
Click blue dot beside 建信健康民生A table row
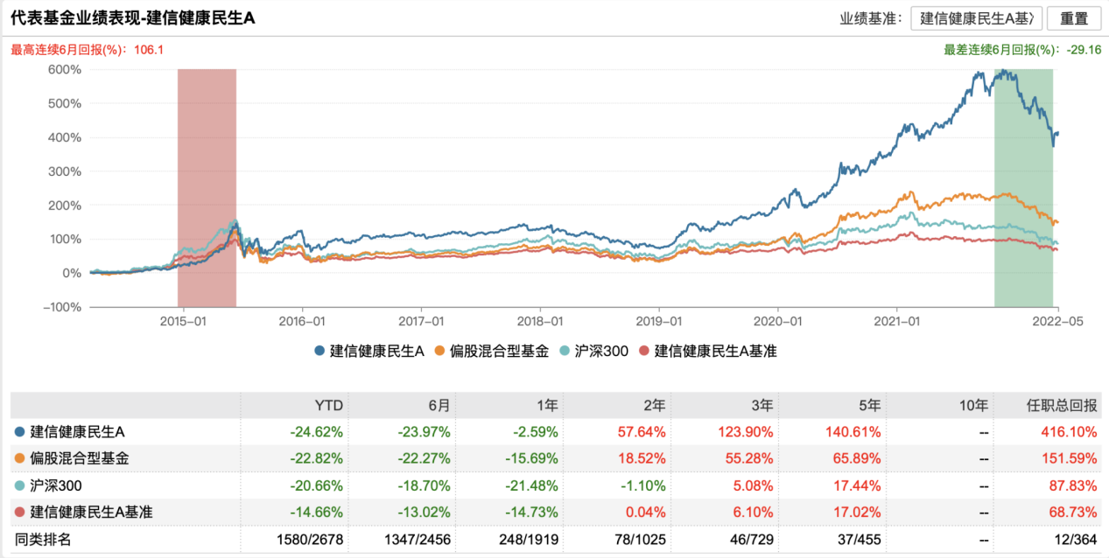(20, 432)
